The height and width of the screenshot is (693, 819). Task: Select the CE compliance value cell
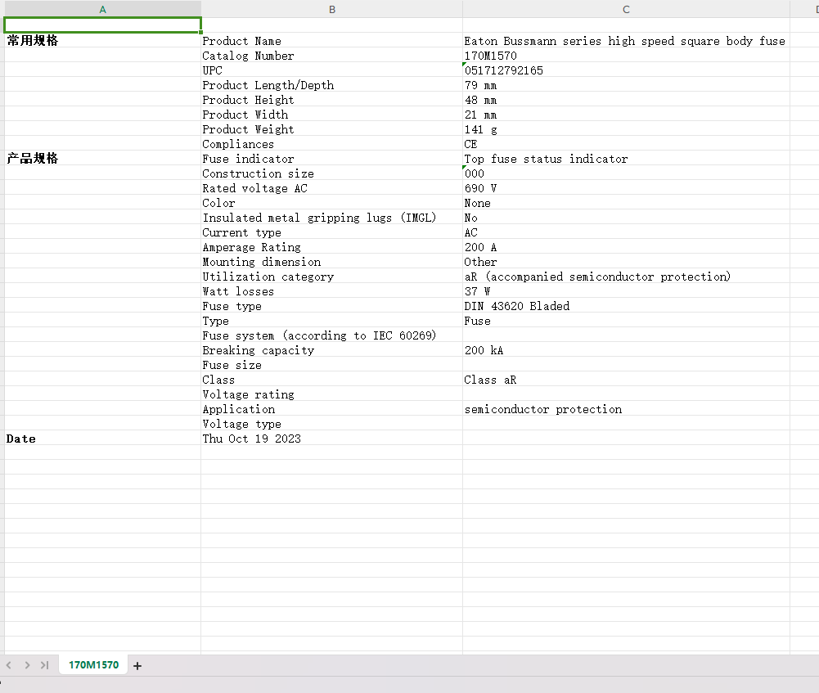(x=626, y=144)
